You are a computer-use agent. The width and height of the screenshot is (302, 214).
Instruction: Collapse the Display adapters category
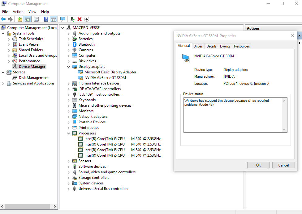click(x=68, y=67)
